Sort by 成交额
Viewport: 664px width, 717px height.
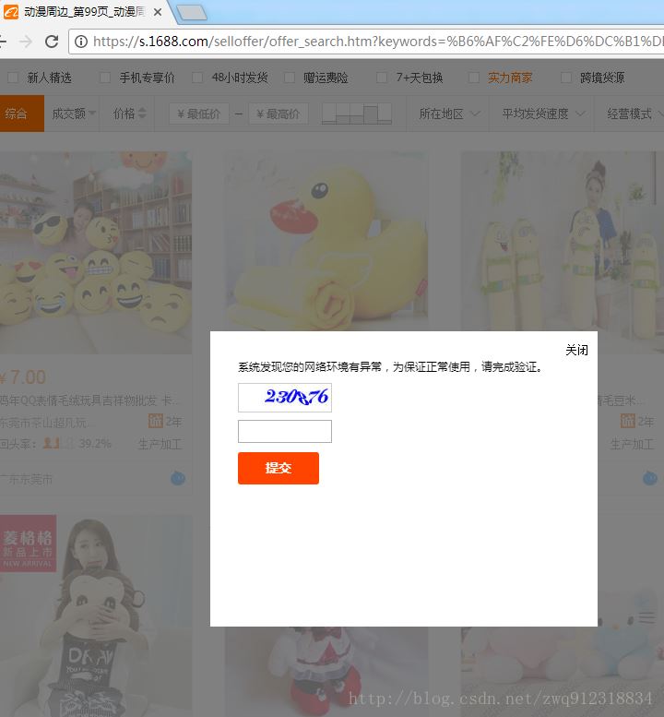click(x=73, y=114)
